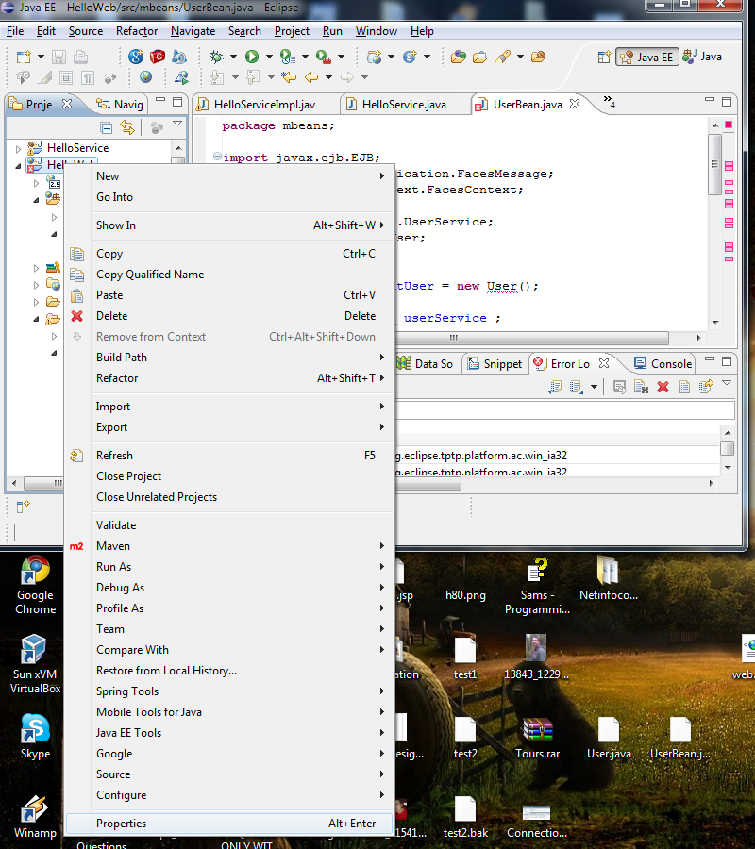Viewport: 755px width, 849px height.
Task: Click the red GWT Compile toolbox icon
Action: (157, 57)
